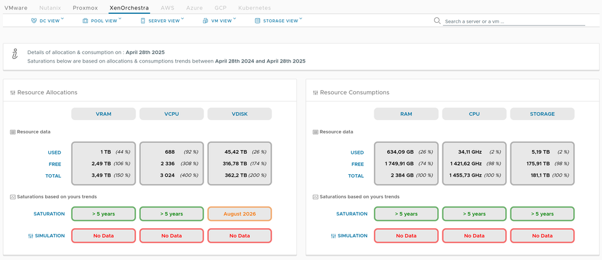Switch to the Proxmox tab
The height and width of the screenshot is (260, 602).
[86, 8]
